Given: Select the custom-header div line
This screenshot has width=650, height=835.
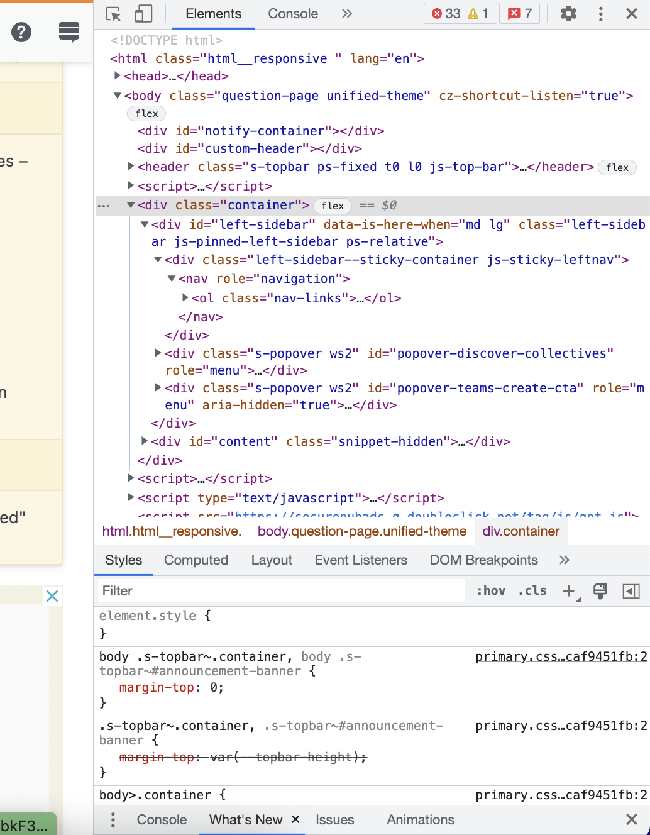Looking at the screenshot, I should point(250,148).
